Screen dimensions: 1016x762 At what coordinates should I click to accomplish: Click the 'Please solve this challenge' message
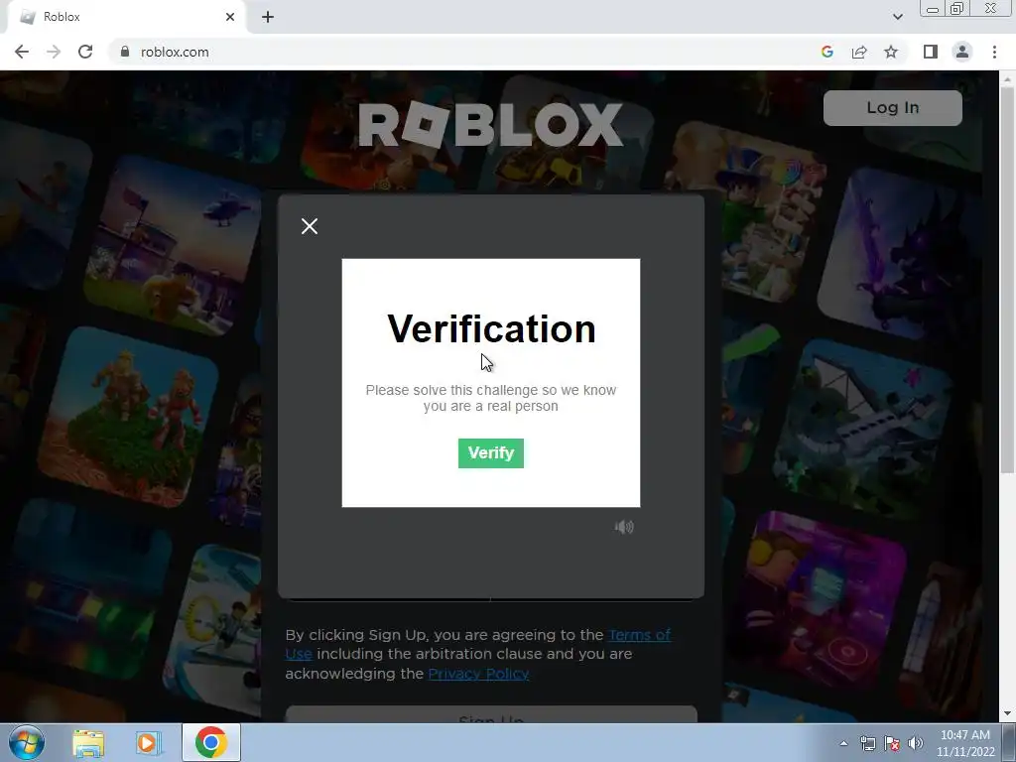pos(490,398)
